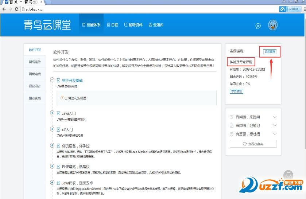The width and height of the screenshot is (306, 199).
Task: Click the 学习进度 0% text
Action: pyautogui.click(x=240, y=84)
